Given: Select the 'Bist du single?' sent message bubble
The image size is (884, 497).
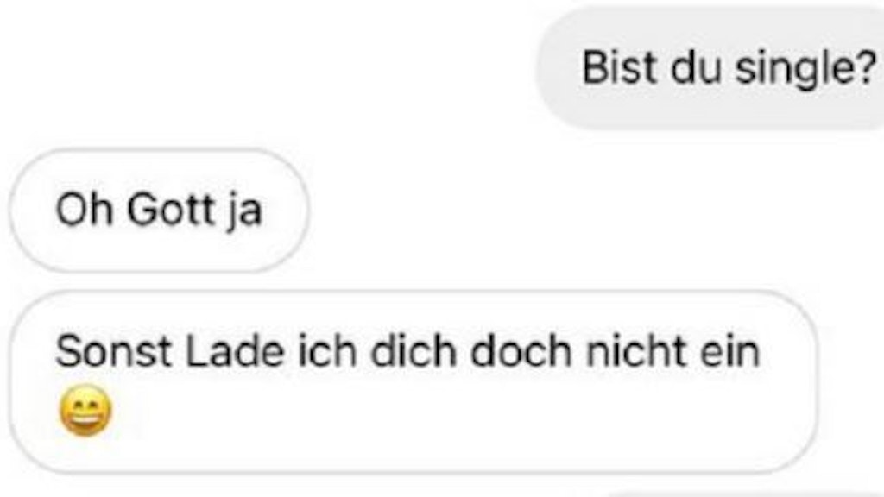Looking at the screenshot, I should (x=710, y=68).
